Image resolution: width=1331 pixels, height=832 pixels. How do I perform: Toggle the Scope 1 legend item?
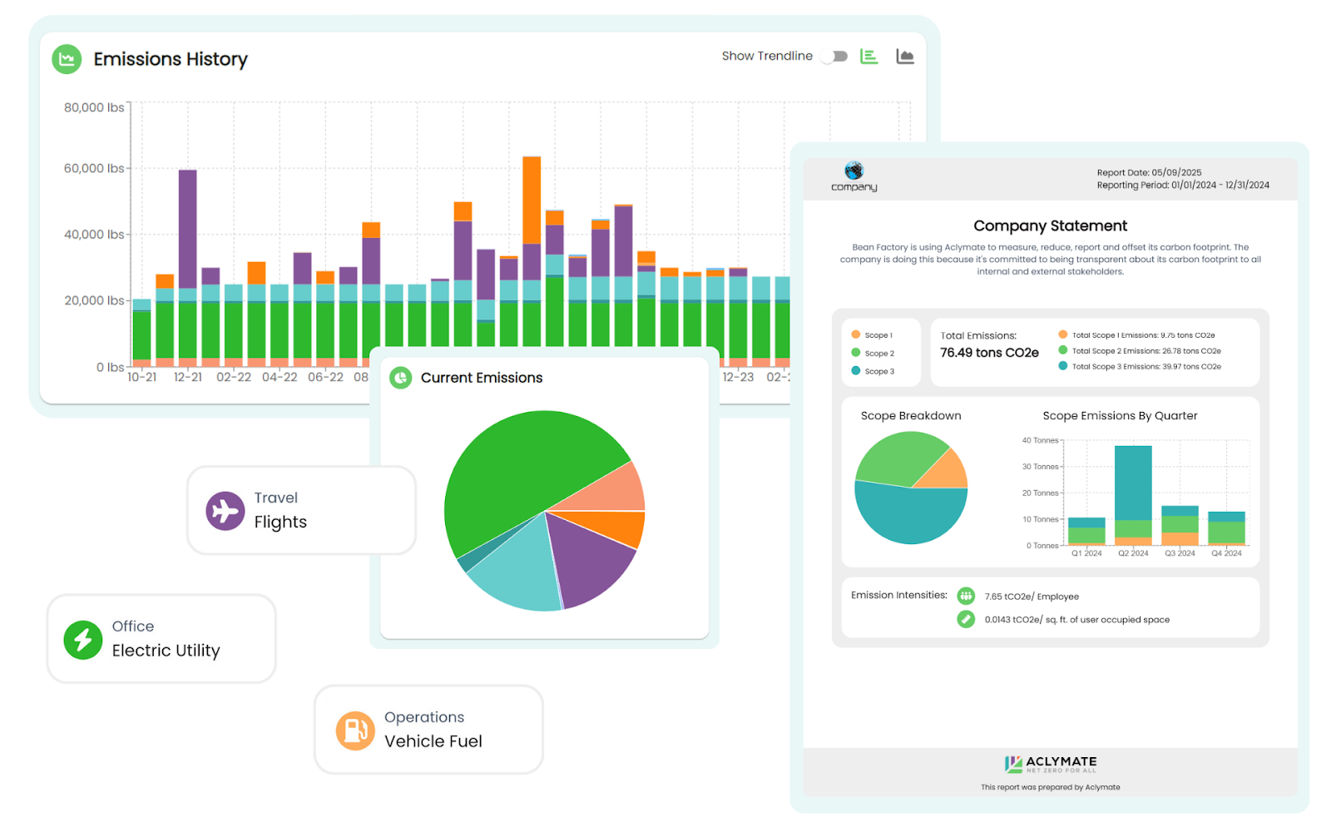tap(878, 334)
